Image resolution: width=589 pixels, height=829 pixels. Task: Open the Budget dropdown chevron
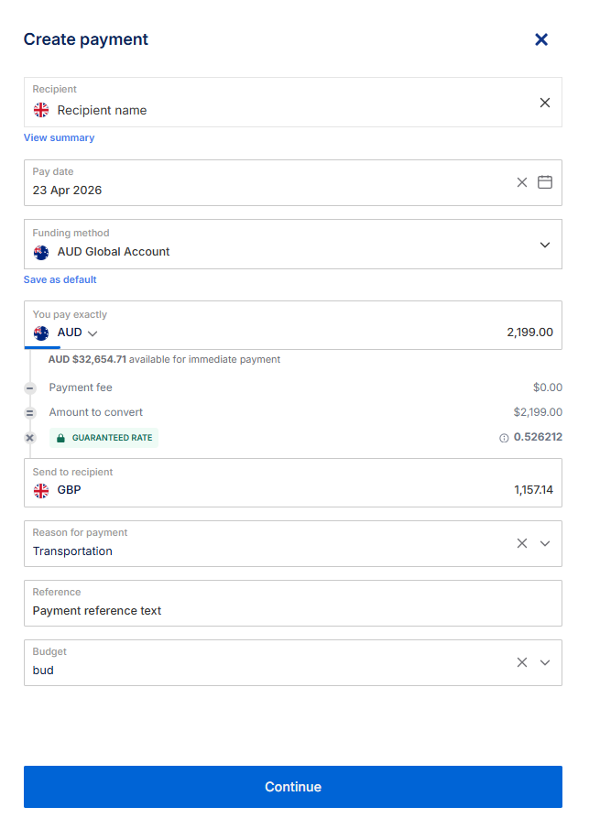click(545, 662)
